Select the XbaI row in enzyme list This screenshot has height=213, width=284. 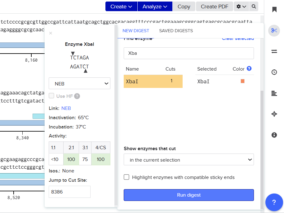[x=153, y=81]
